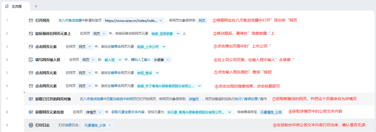Insert a step using the plus icon above line 7
The width and height of the screenshot is (376, 132).
(x=24, y=93)
